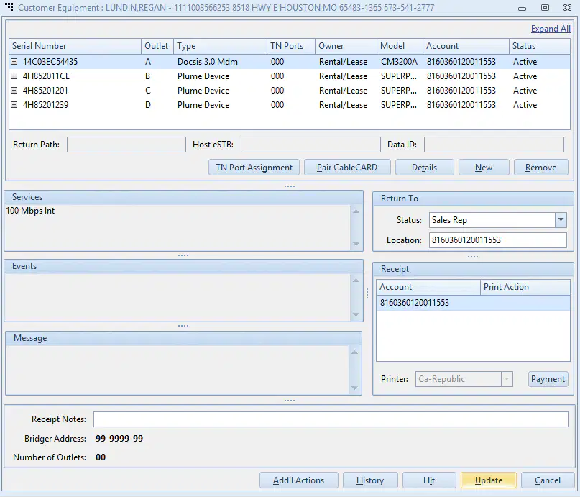The width and height of the screenshot is (580, 497).
Task: Click Events list scroll down arrow
Action: pos(356,314)
